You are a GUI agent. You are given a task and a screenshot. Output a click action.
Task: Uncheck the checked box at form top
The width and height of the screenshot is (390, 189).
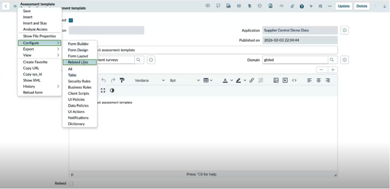71,20
